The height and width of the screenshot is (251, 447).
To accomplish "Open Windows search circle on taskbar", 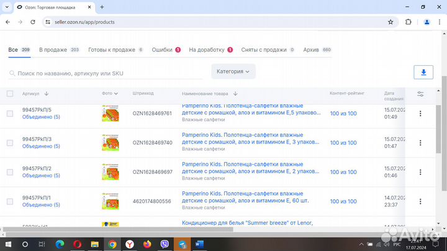I will click(x=25, y=244).
